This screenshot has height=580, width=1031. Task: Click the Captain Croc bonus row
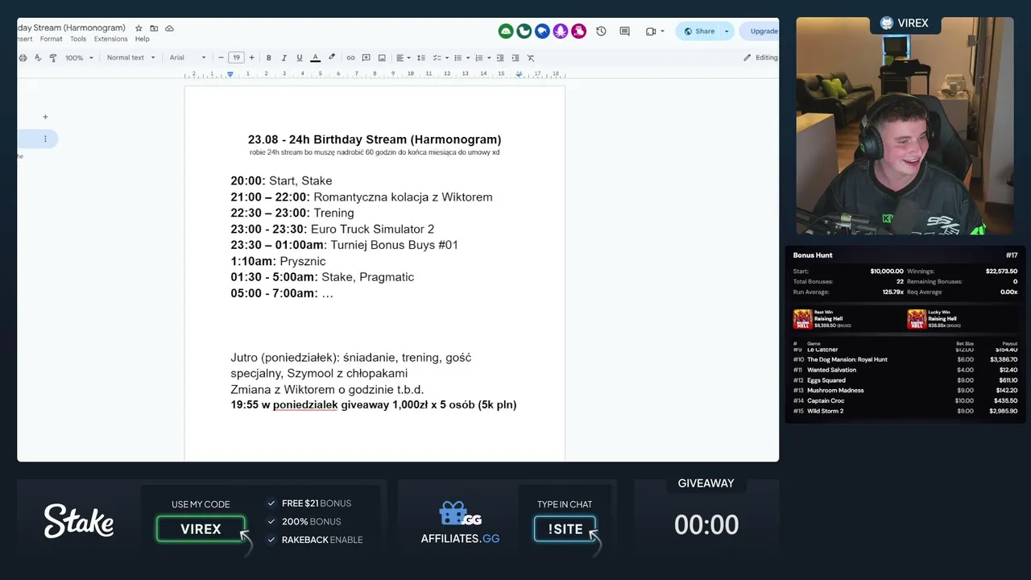click(905, 400)
